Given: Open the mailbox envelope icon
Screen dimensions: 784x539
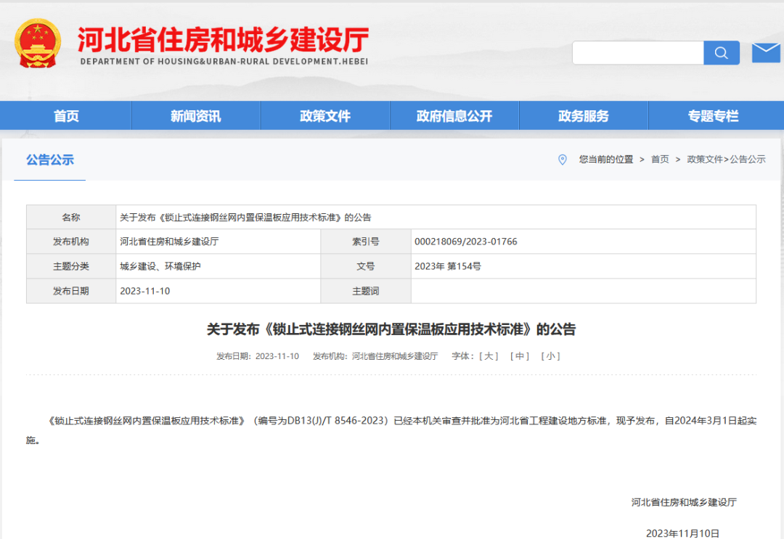Looking at the screenshot, I should tap(767, 52).
